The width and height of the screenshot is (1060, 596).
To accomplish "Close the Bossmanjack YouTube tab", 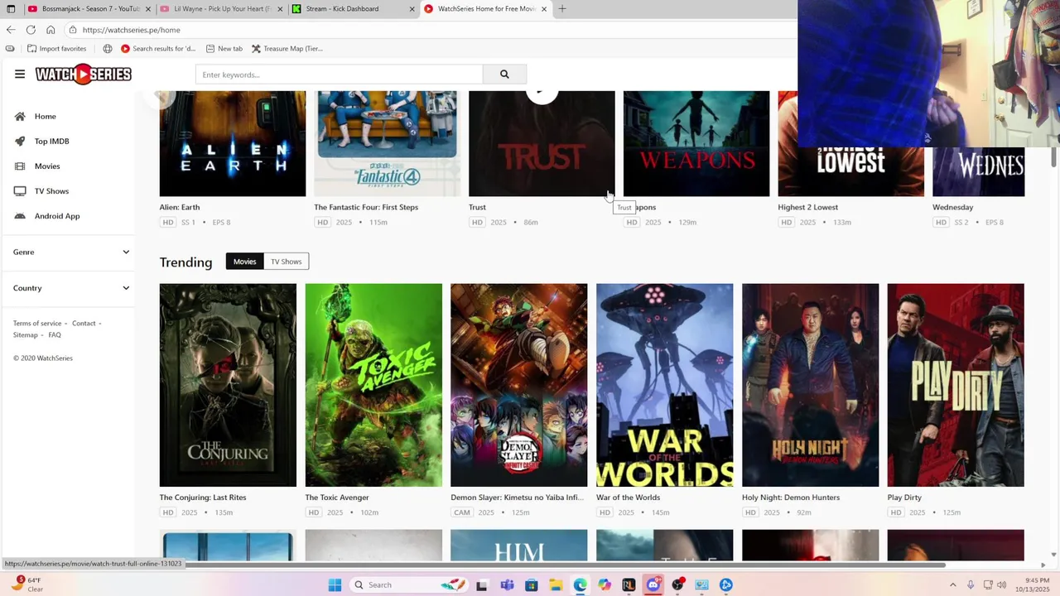I will pos(148,9).
